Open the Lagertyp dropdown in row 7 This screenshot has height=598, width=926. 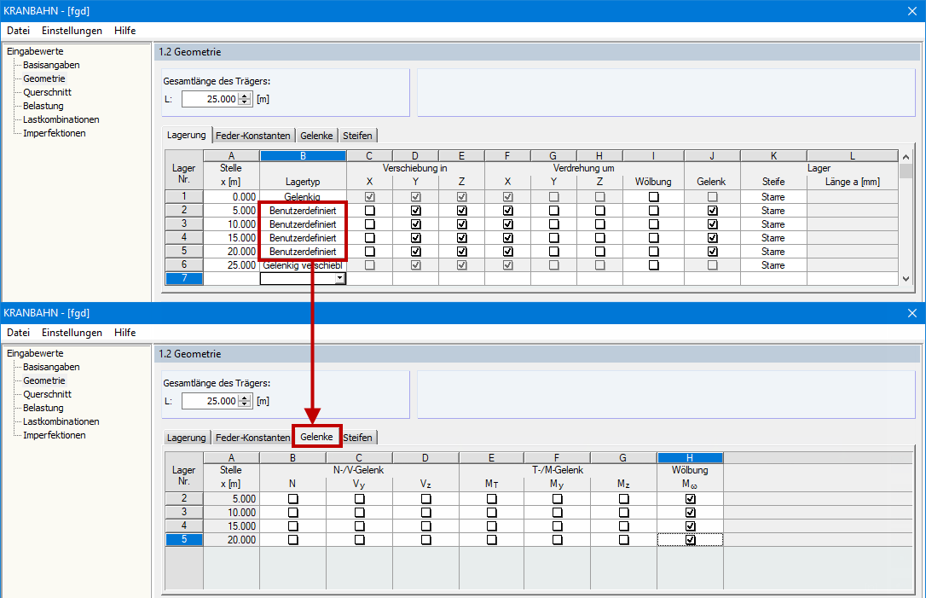[340, 278]
